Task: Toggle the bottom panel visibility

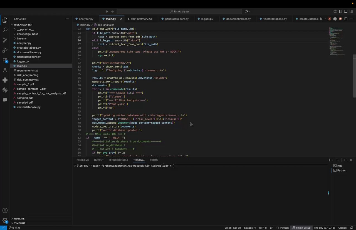Action: tap(346, 11)
